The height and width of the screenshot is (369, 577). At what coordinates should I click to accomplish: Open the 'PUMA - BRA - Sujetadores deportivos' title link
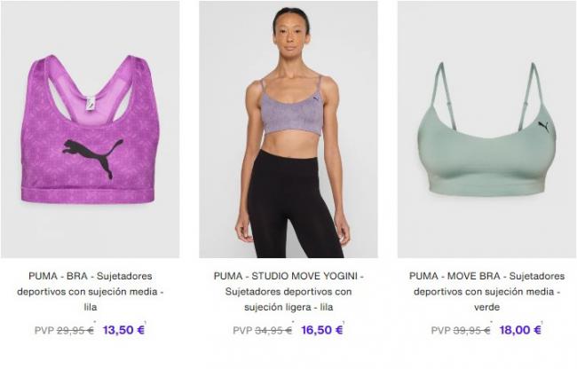pos(91,291)
